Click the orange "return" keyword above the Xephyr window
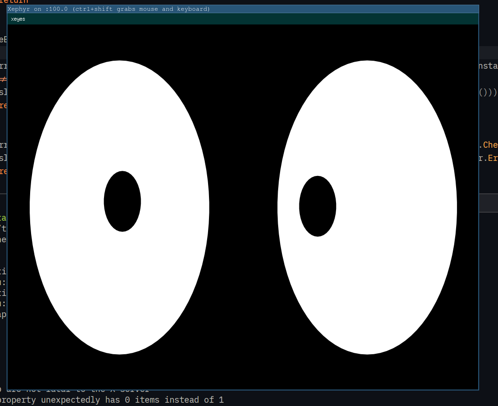Viewport: 498px width, 406px height. 14,2
